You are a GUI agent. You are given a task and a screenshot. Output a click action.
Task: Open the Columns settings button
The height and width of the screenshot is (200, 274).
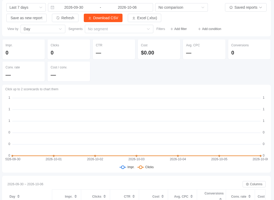click(x=254, y=184)
